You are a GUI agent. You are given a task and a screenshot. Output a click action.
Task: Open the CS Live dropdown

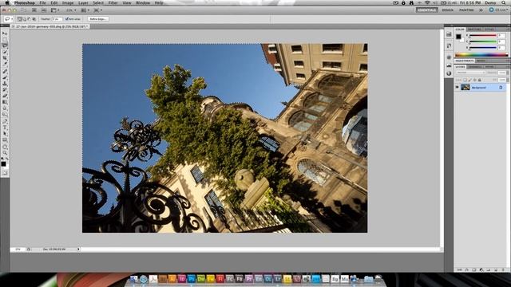pyautogui.click(x=498, y=10)
